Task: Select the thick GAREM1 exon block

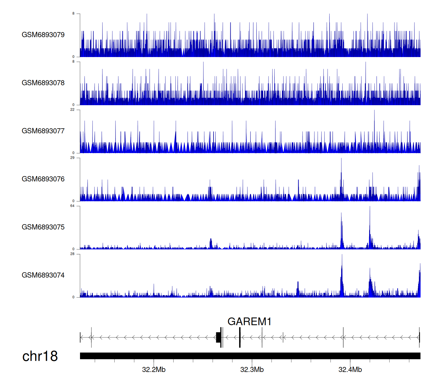Action: coord(218,337)
